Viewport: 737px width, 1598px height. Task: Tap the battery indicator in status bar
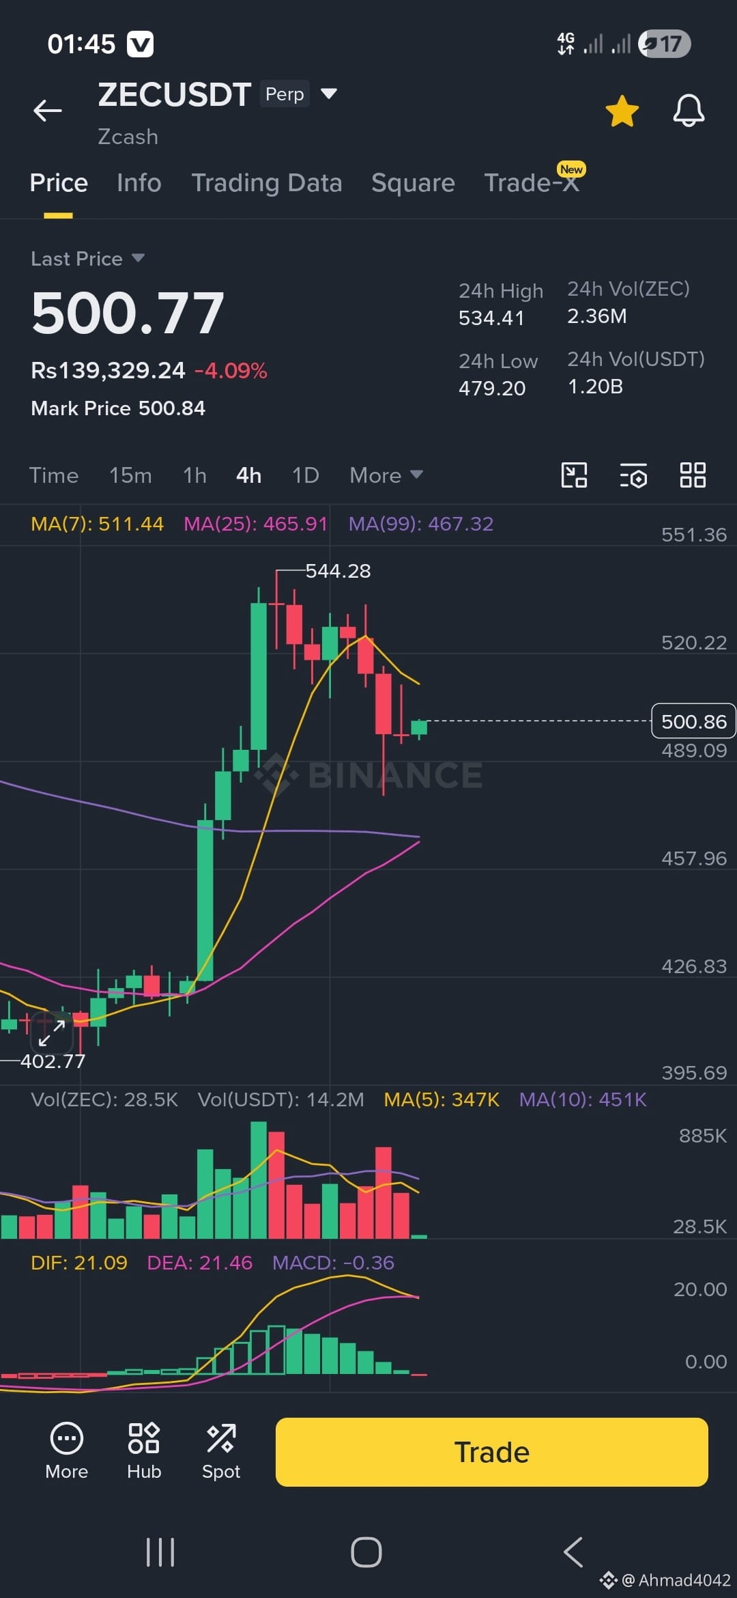(665, 44)
